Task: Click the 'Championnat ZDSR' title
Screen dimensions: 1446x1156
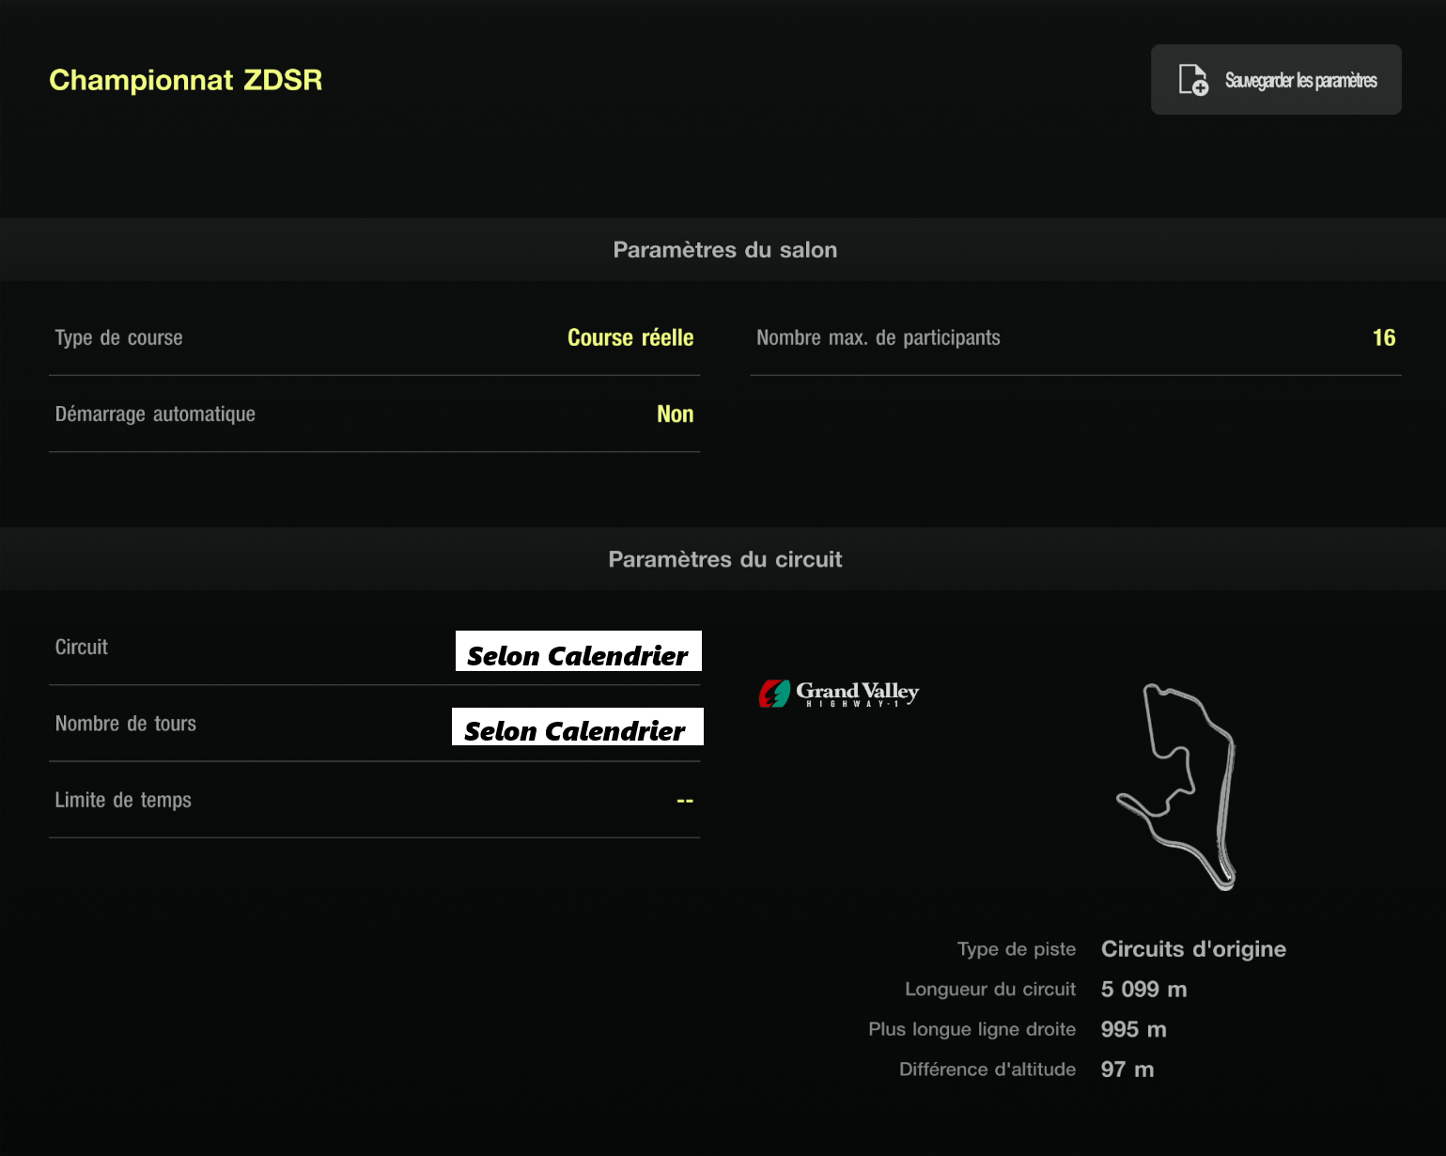Action: coord(185,80)
